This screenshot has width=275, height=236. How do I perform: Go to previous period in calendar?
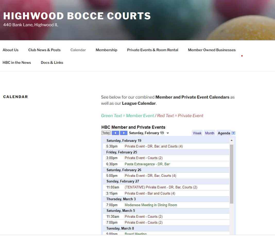115,133
